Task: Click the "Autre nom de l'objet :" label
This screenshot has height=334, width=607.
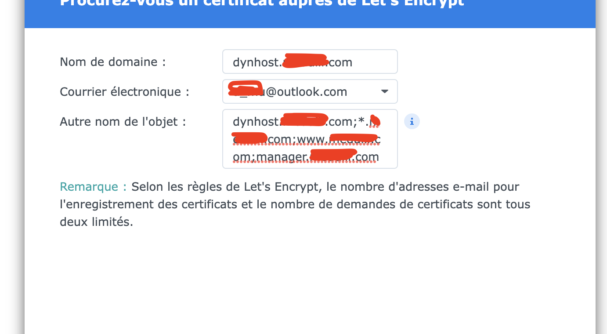Action: coord(123,122)
